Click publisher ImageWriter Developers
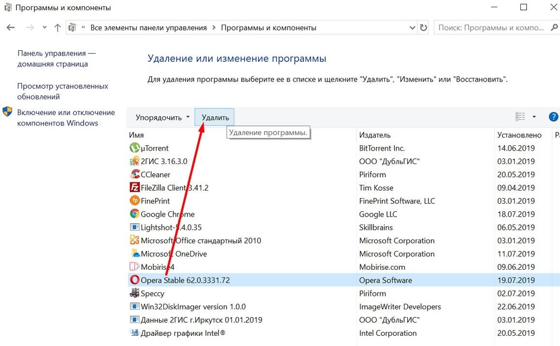This screenshot has width=560, height=346. tap(400, 306)
